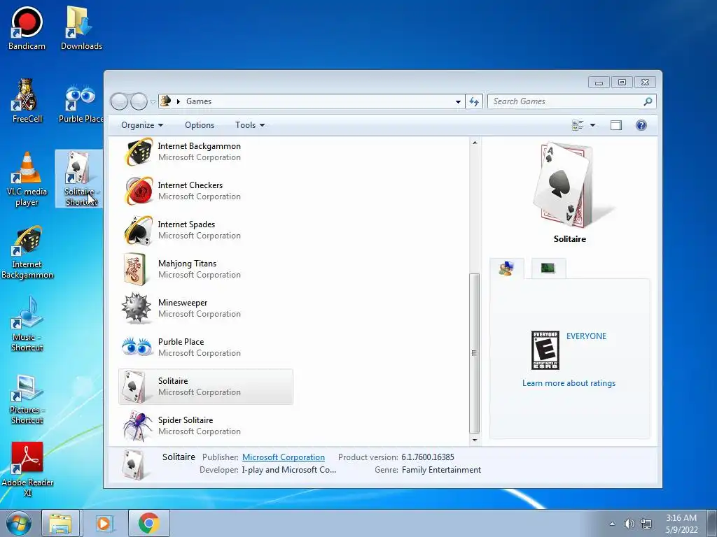
Task: Select Internet Backgammon desktop shortcut
Action: pyautogui.click(x=27, y=252)
